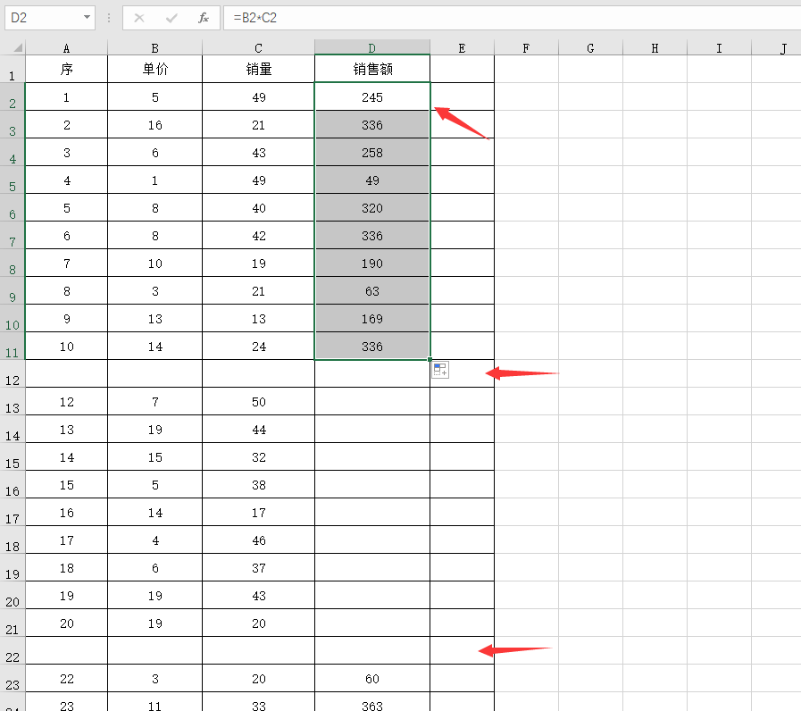Screen dimensions: 801x711
Task: Click the formula bar containing =B2*C2
Action: [512, 18]
